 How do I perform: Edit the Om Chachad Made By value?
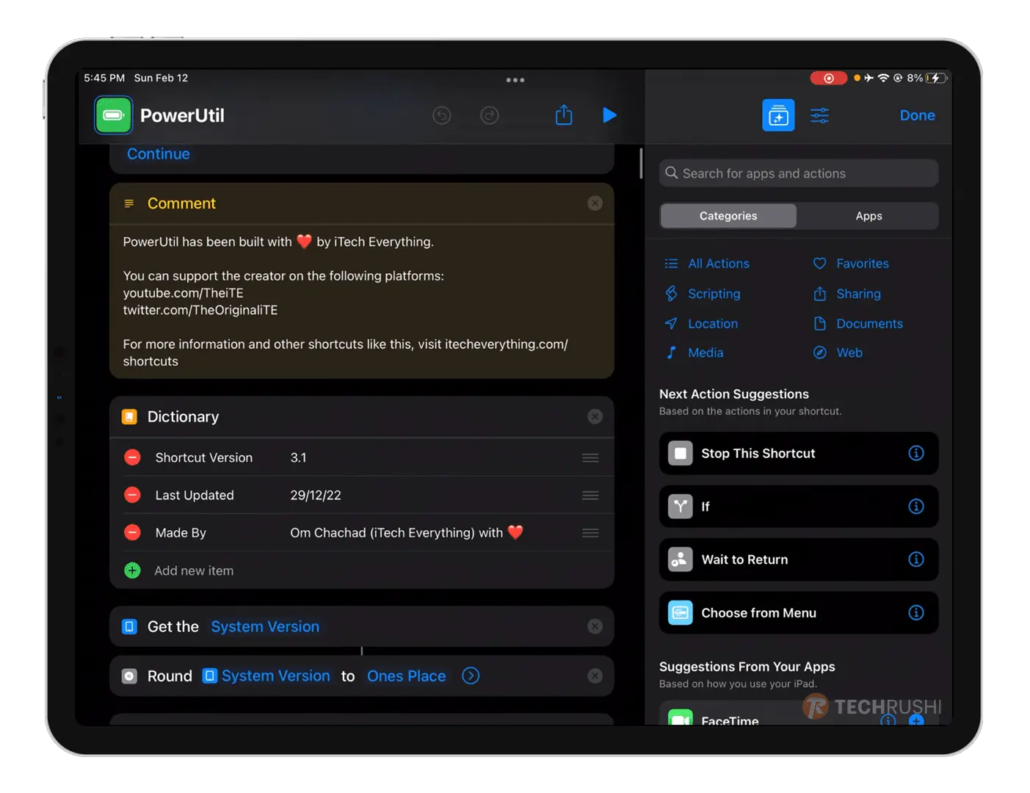coord(407,532)
